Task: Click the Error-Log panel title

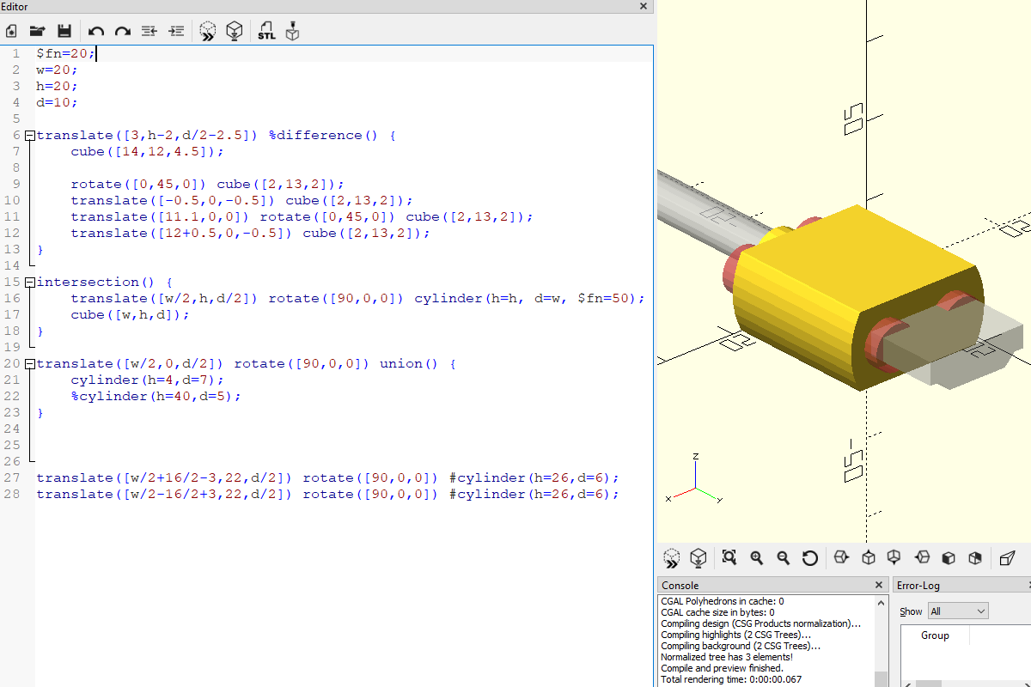Action: (918, 586)
